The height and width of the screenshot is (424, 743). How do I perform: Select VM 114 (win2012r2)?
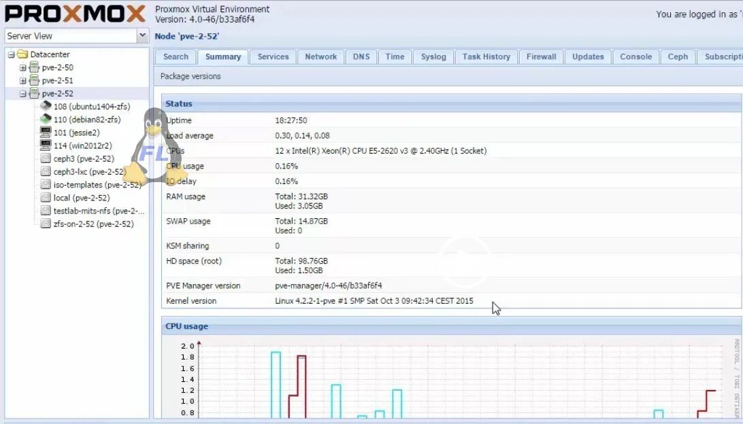82,145
